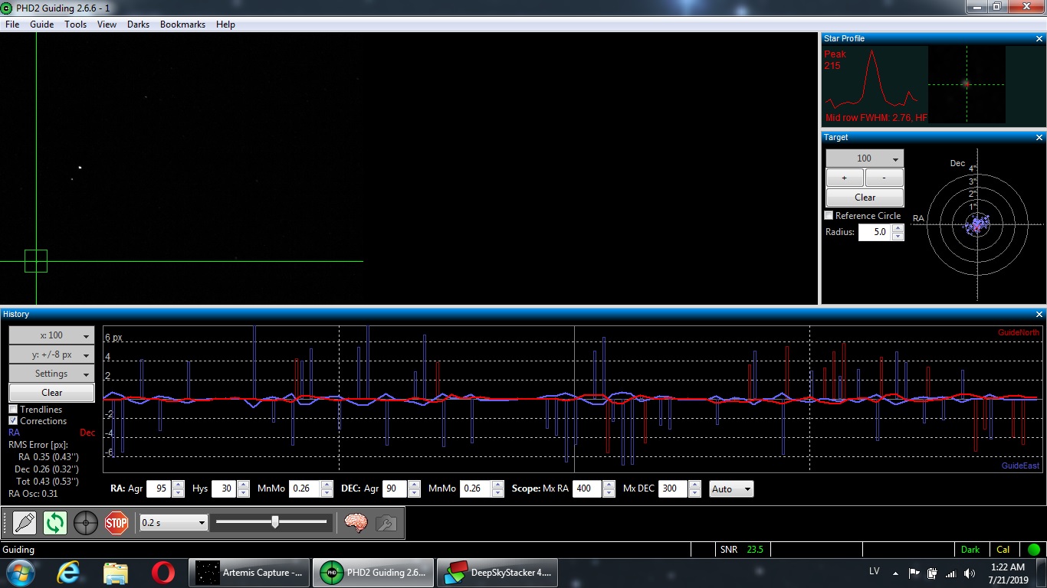Viewport: 1047px width, 588px height.
Task: Uncheck the Corrections checkbox
Action: coord(13,421)
